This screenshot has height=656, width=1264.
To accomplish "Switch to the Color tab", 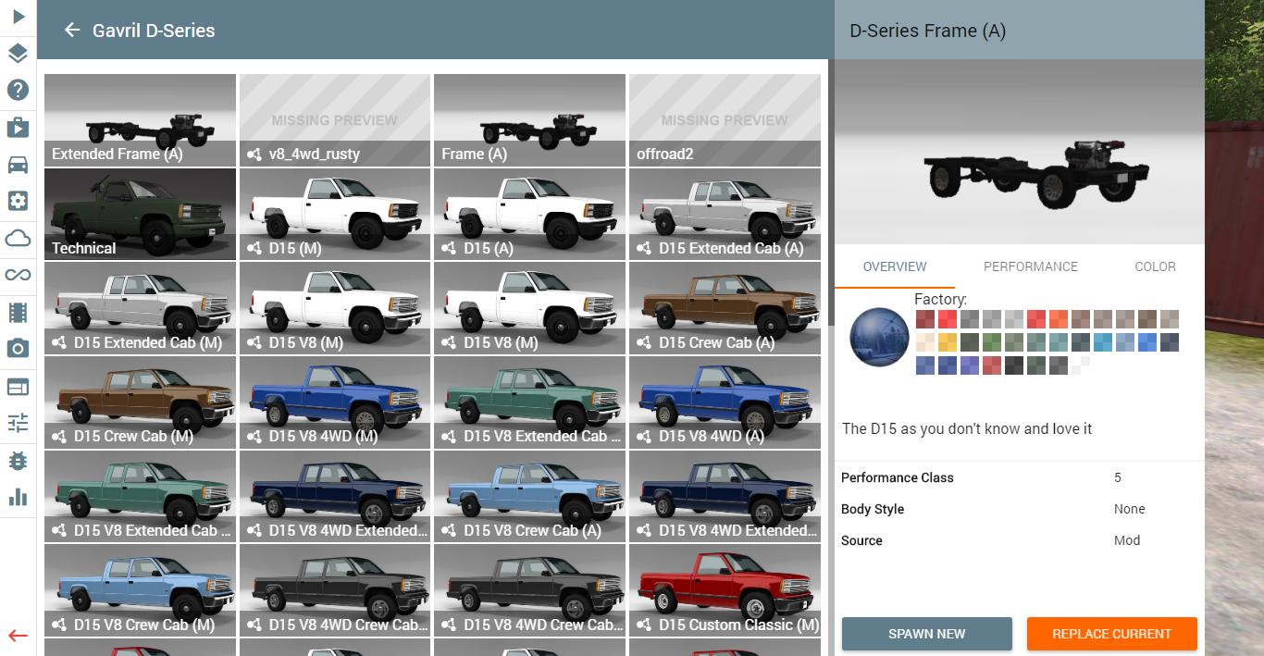I will (x=1155, y=266).
